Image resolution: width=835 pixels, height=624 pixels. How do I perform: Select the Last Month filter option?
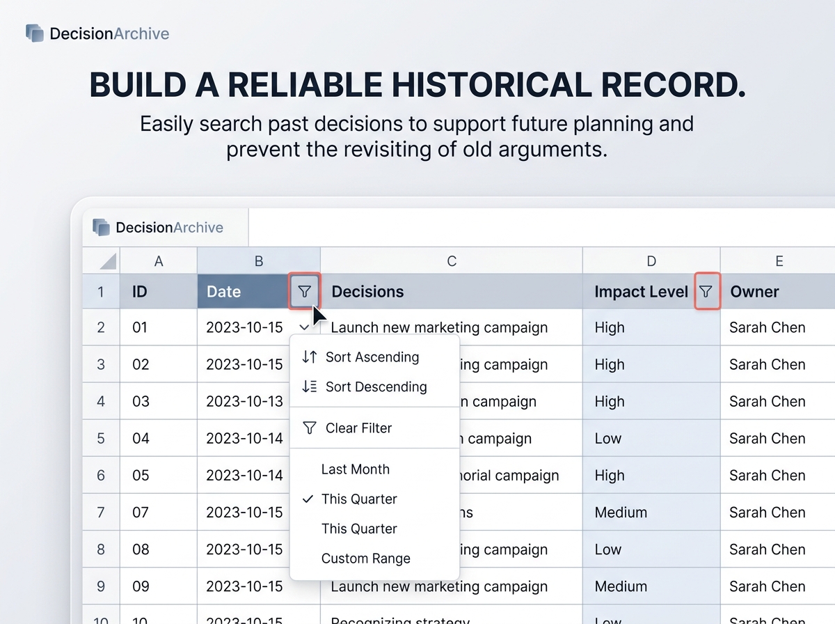[355, 469]
